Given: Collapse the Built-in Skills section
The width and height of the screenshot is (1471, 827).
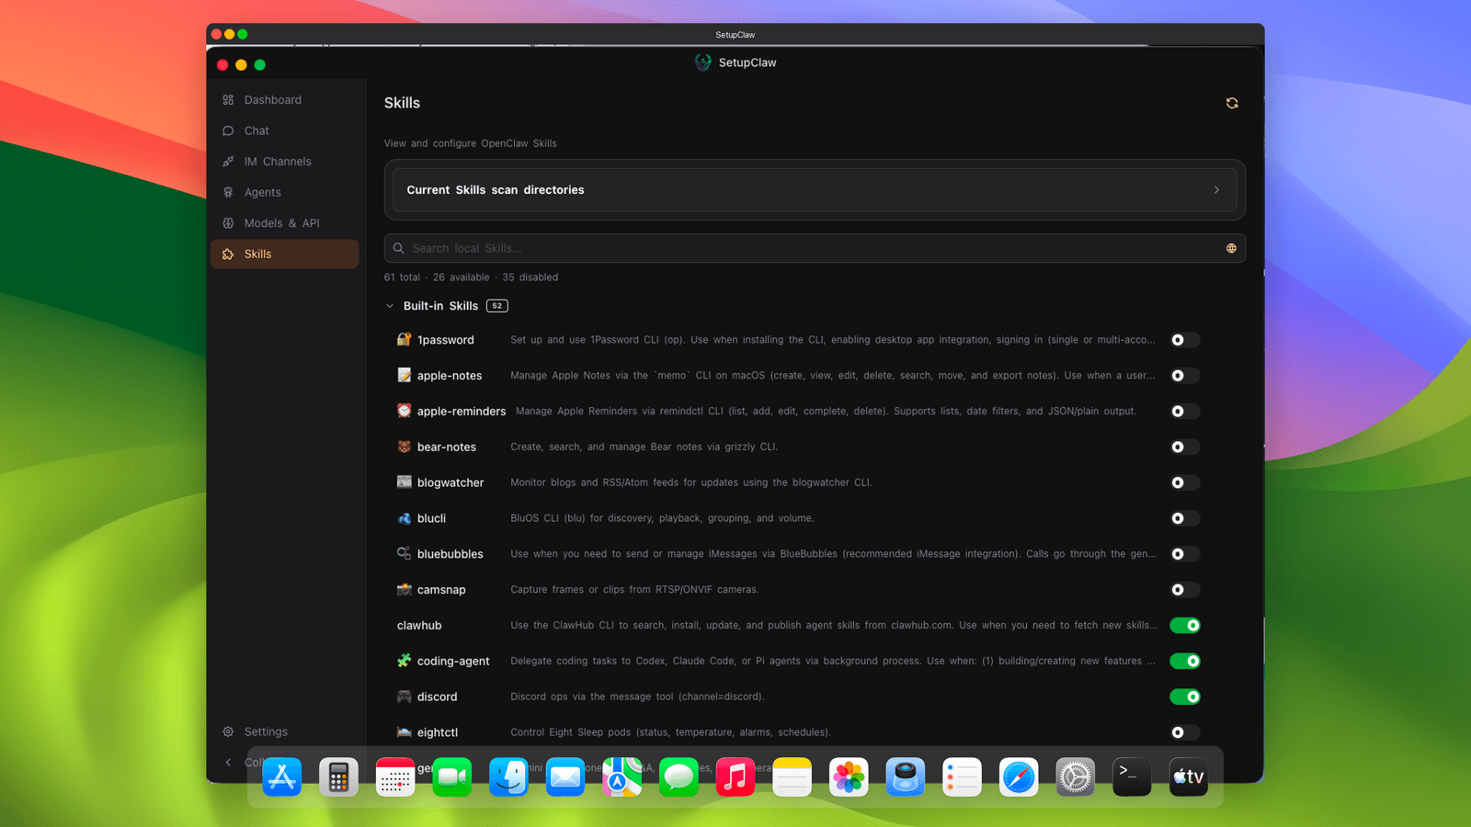Looking at the screenshot, I should [x=390, y=306].
